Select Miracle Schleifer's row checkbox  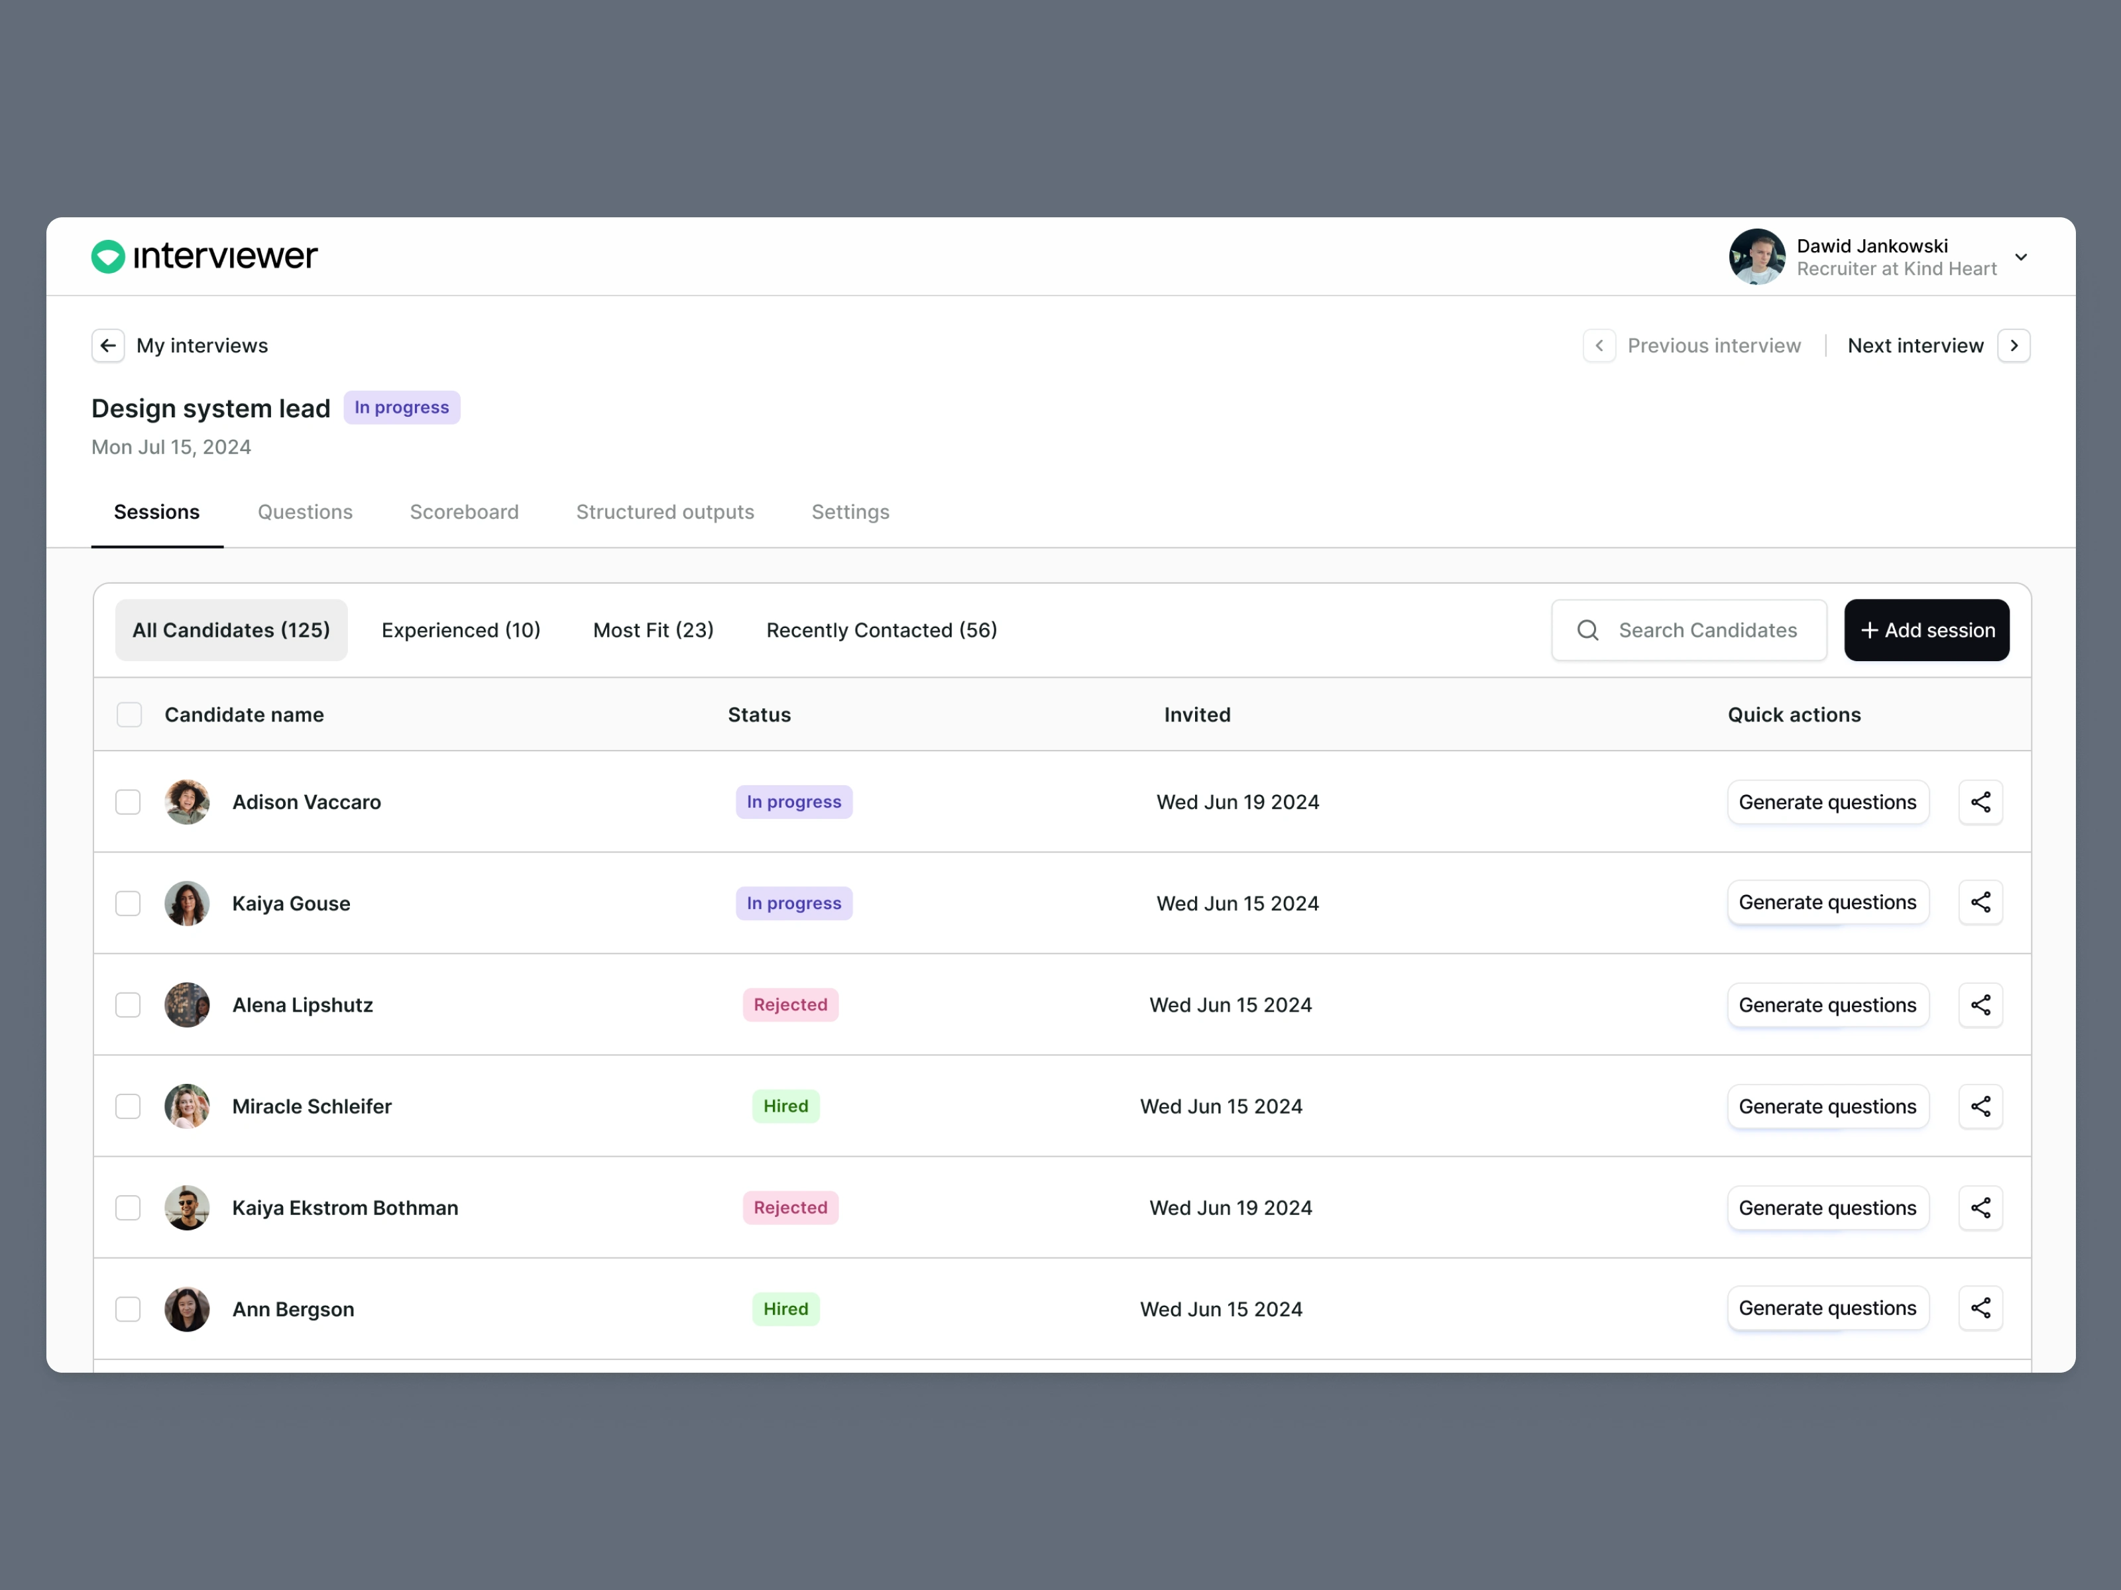[x=127, y=1106]
